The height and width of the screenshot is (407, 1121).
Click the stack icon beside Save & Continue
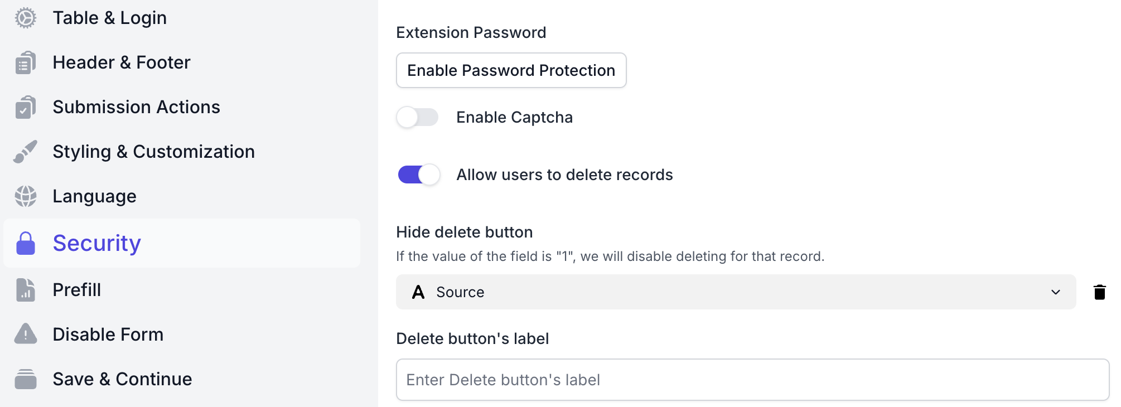click(25, 379)
